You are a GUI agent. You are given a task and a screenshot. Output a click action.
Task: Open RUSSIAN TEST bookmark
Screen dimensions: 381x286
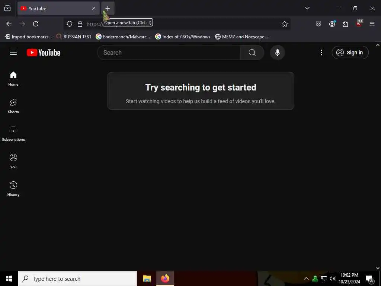(74, 37)
